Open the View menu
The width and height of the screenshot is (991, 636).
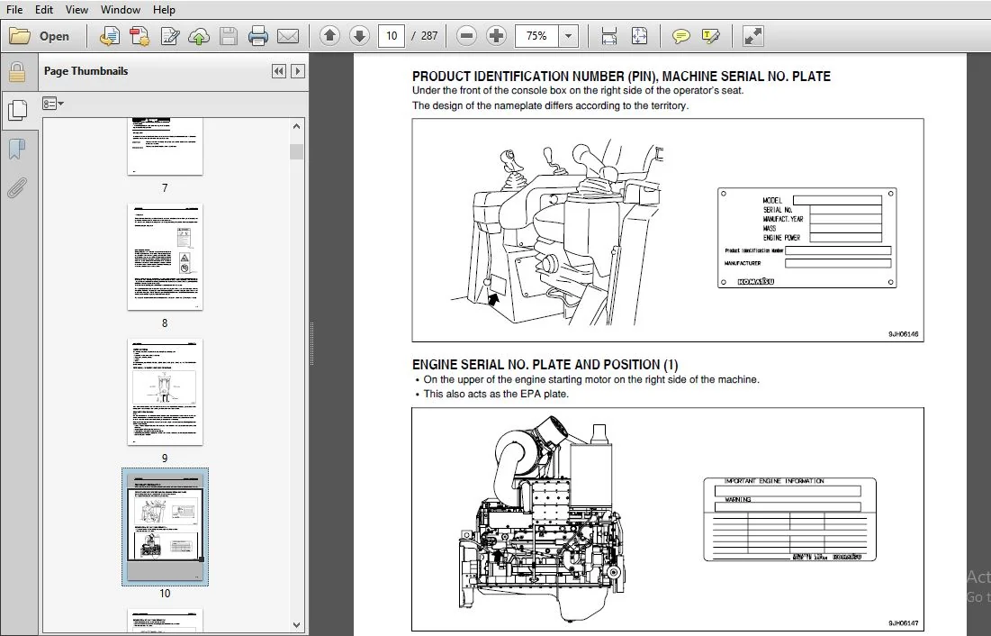click(x=77, y=10)
